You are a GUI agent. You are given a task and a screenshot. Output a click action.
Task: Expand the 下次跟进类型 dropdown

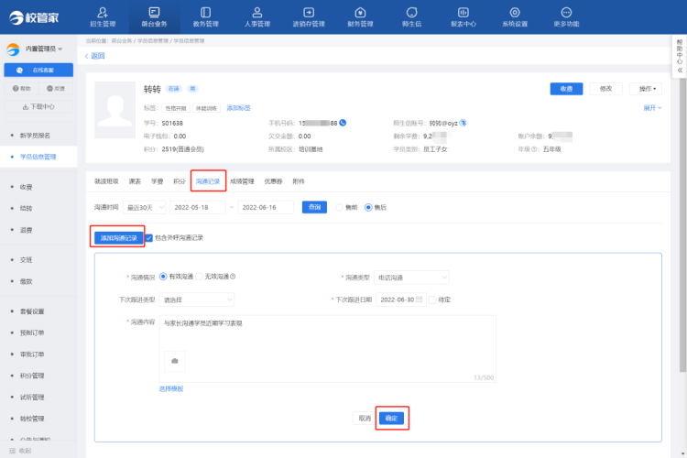click(197, 300)
